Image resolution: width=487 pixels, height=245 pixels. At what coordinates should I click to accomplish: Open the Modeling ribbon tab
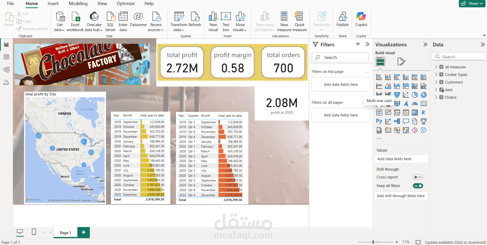click(x=78, y=4)
